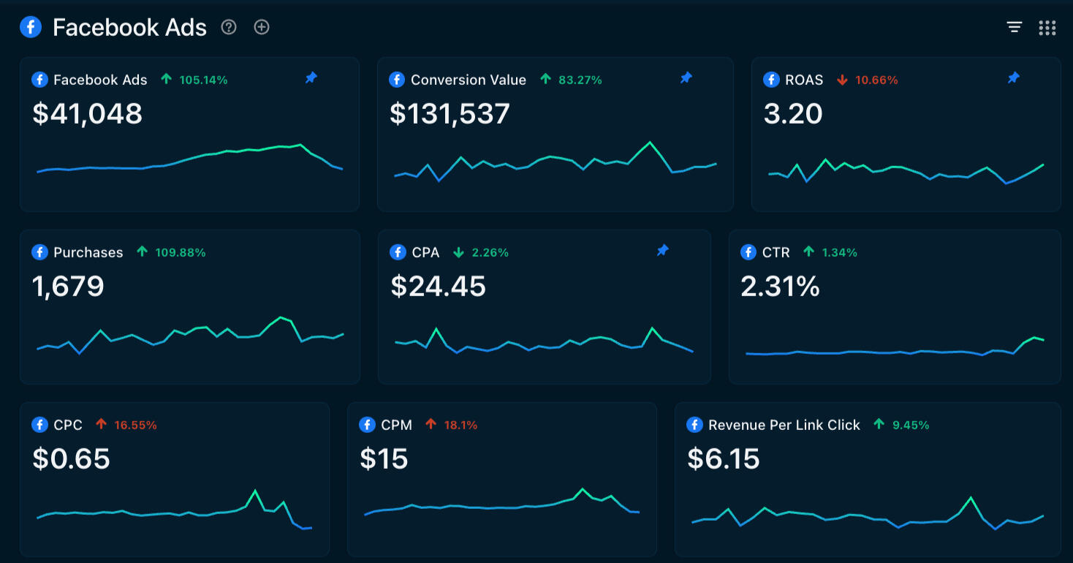The height and width of the screenshot is (563, 1073).
Task: Unpin the Facebook Ads spend card
Action: tap(311, 78)
